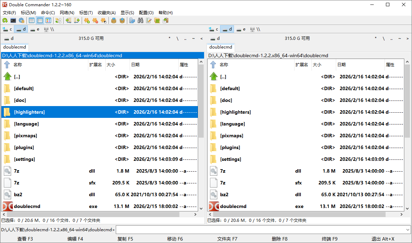The width and height of the screenshot is (412, 243).
Task: Swap panels using the toolbar icon
Action: click(58, 20)
